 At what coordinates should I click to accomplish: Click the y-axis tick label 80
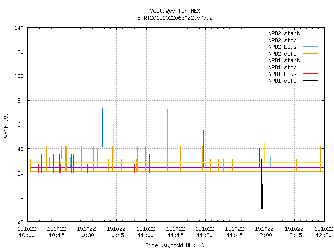[21, 101]
